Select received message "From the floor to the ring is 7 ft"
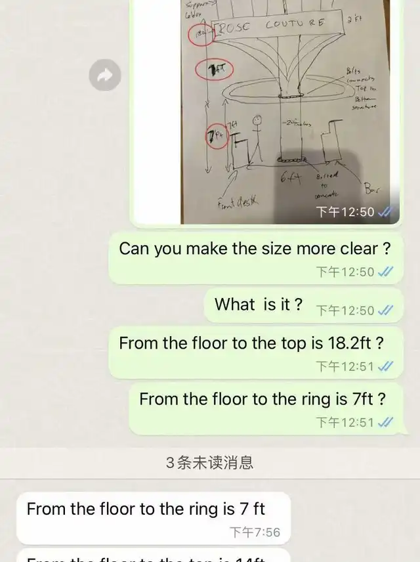The image size is (420, 562). coord(154,518)
